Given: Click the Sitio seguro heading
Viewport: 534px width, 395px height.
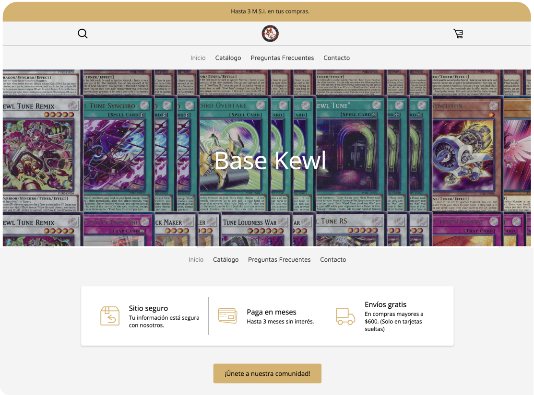Looking at the screenshot, I should [148, 308].
